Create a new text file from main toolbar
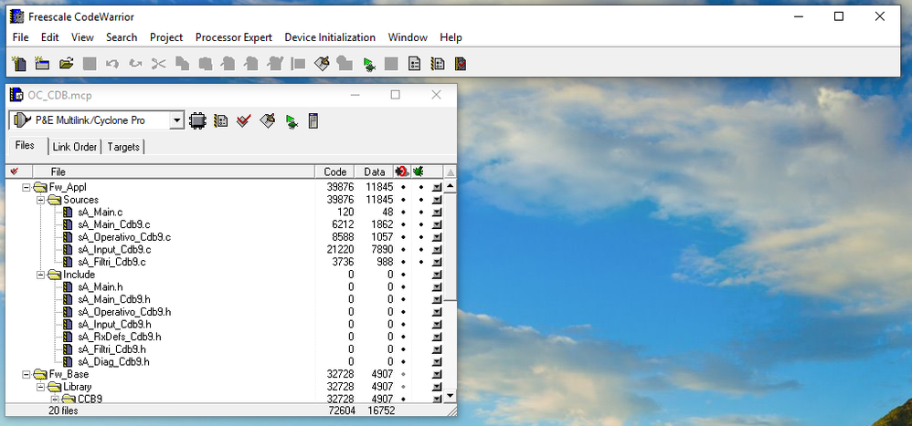This screenshot has width=912, height=426. point(19,63)
